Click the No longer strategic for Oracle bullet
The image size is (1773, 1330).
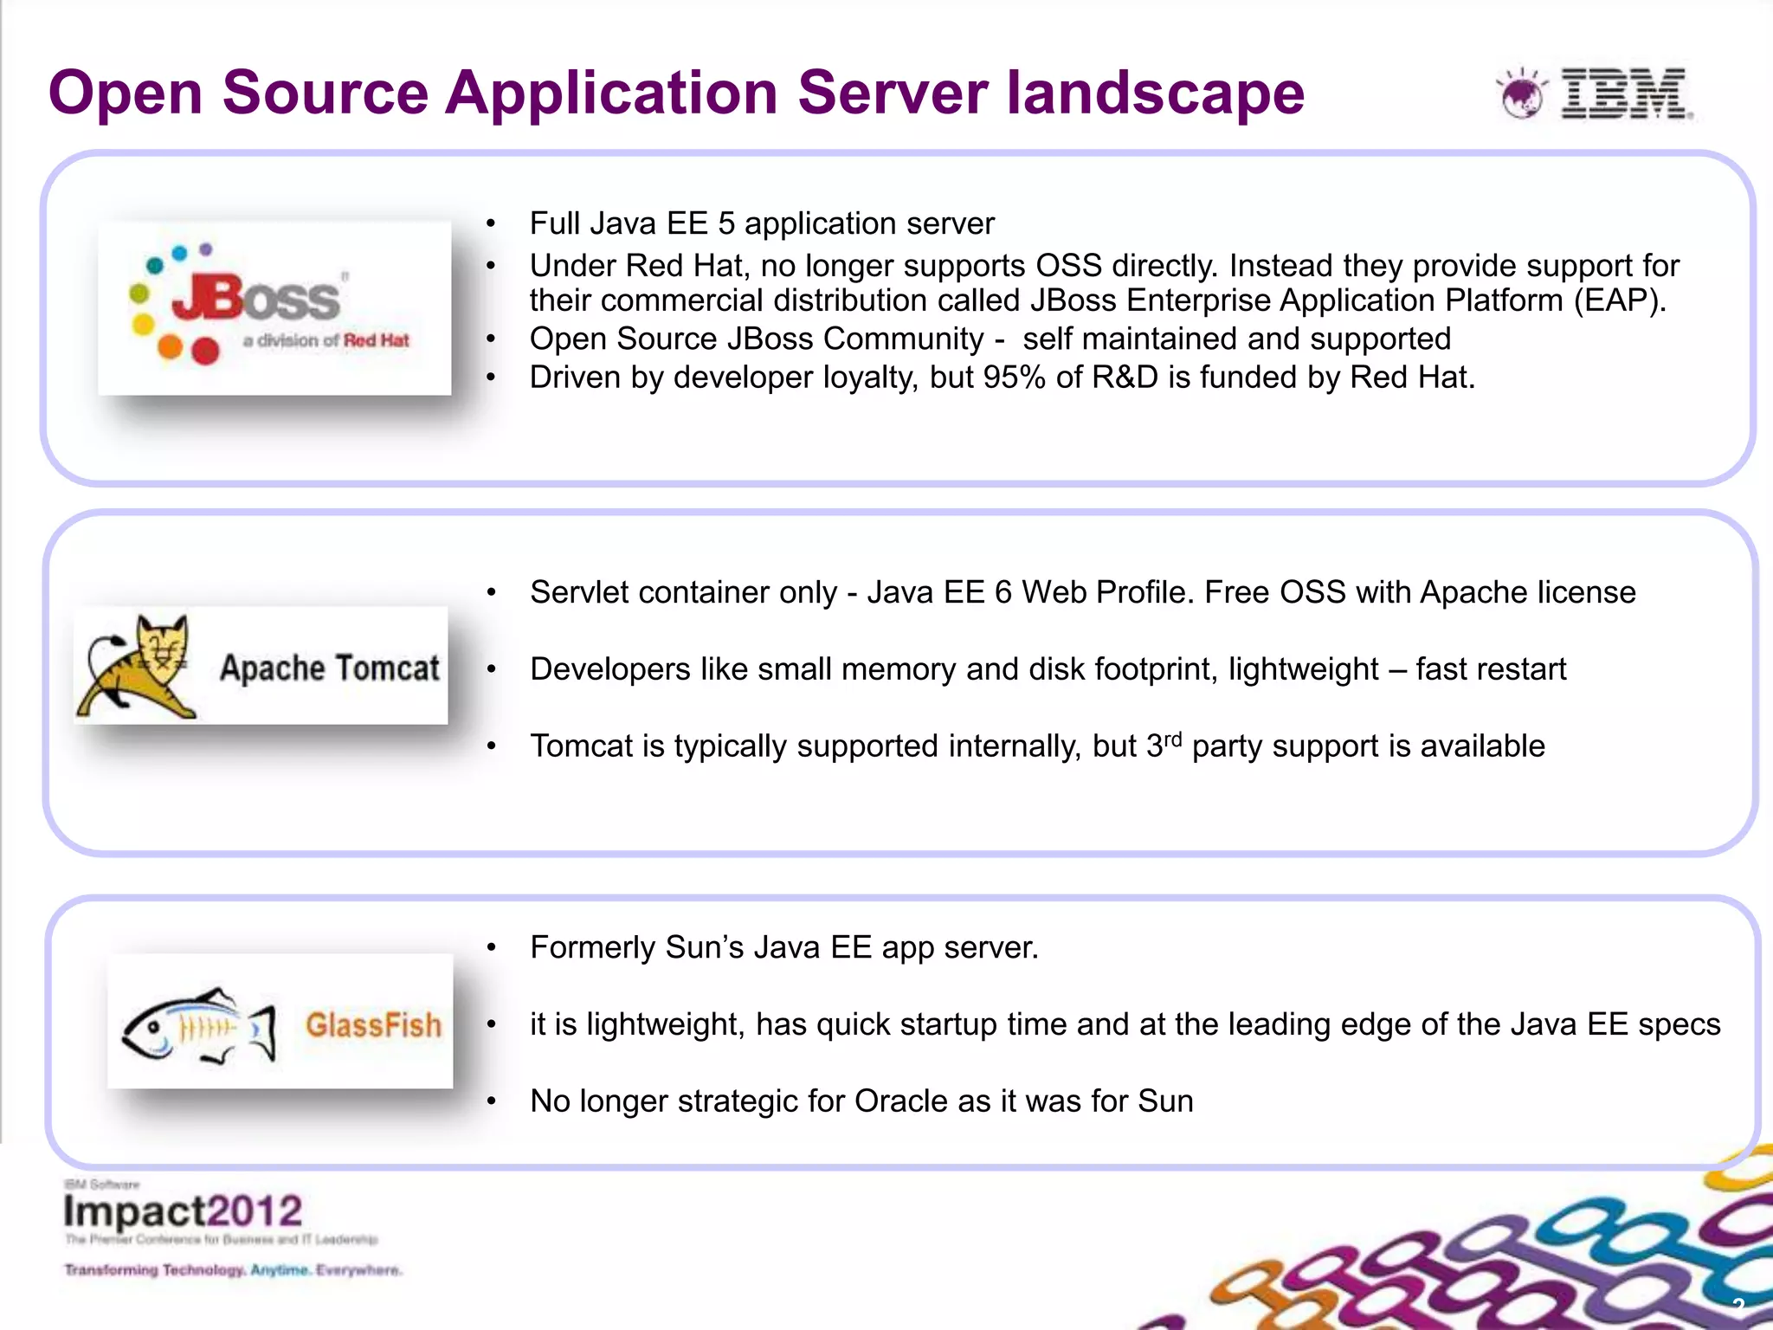(861, 1101)
